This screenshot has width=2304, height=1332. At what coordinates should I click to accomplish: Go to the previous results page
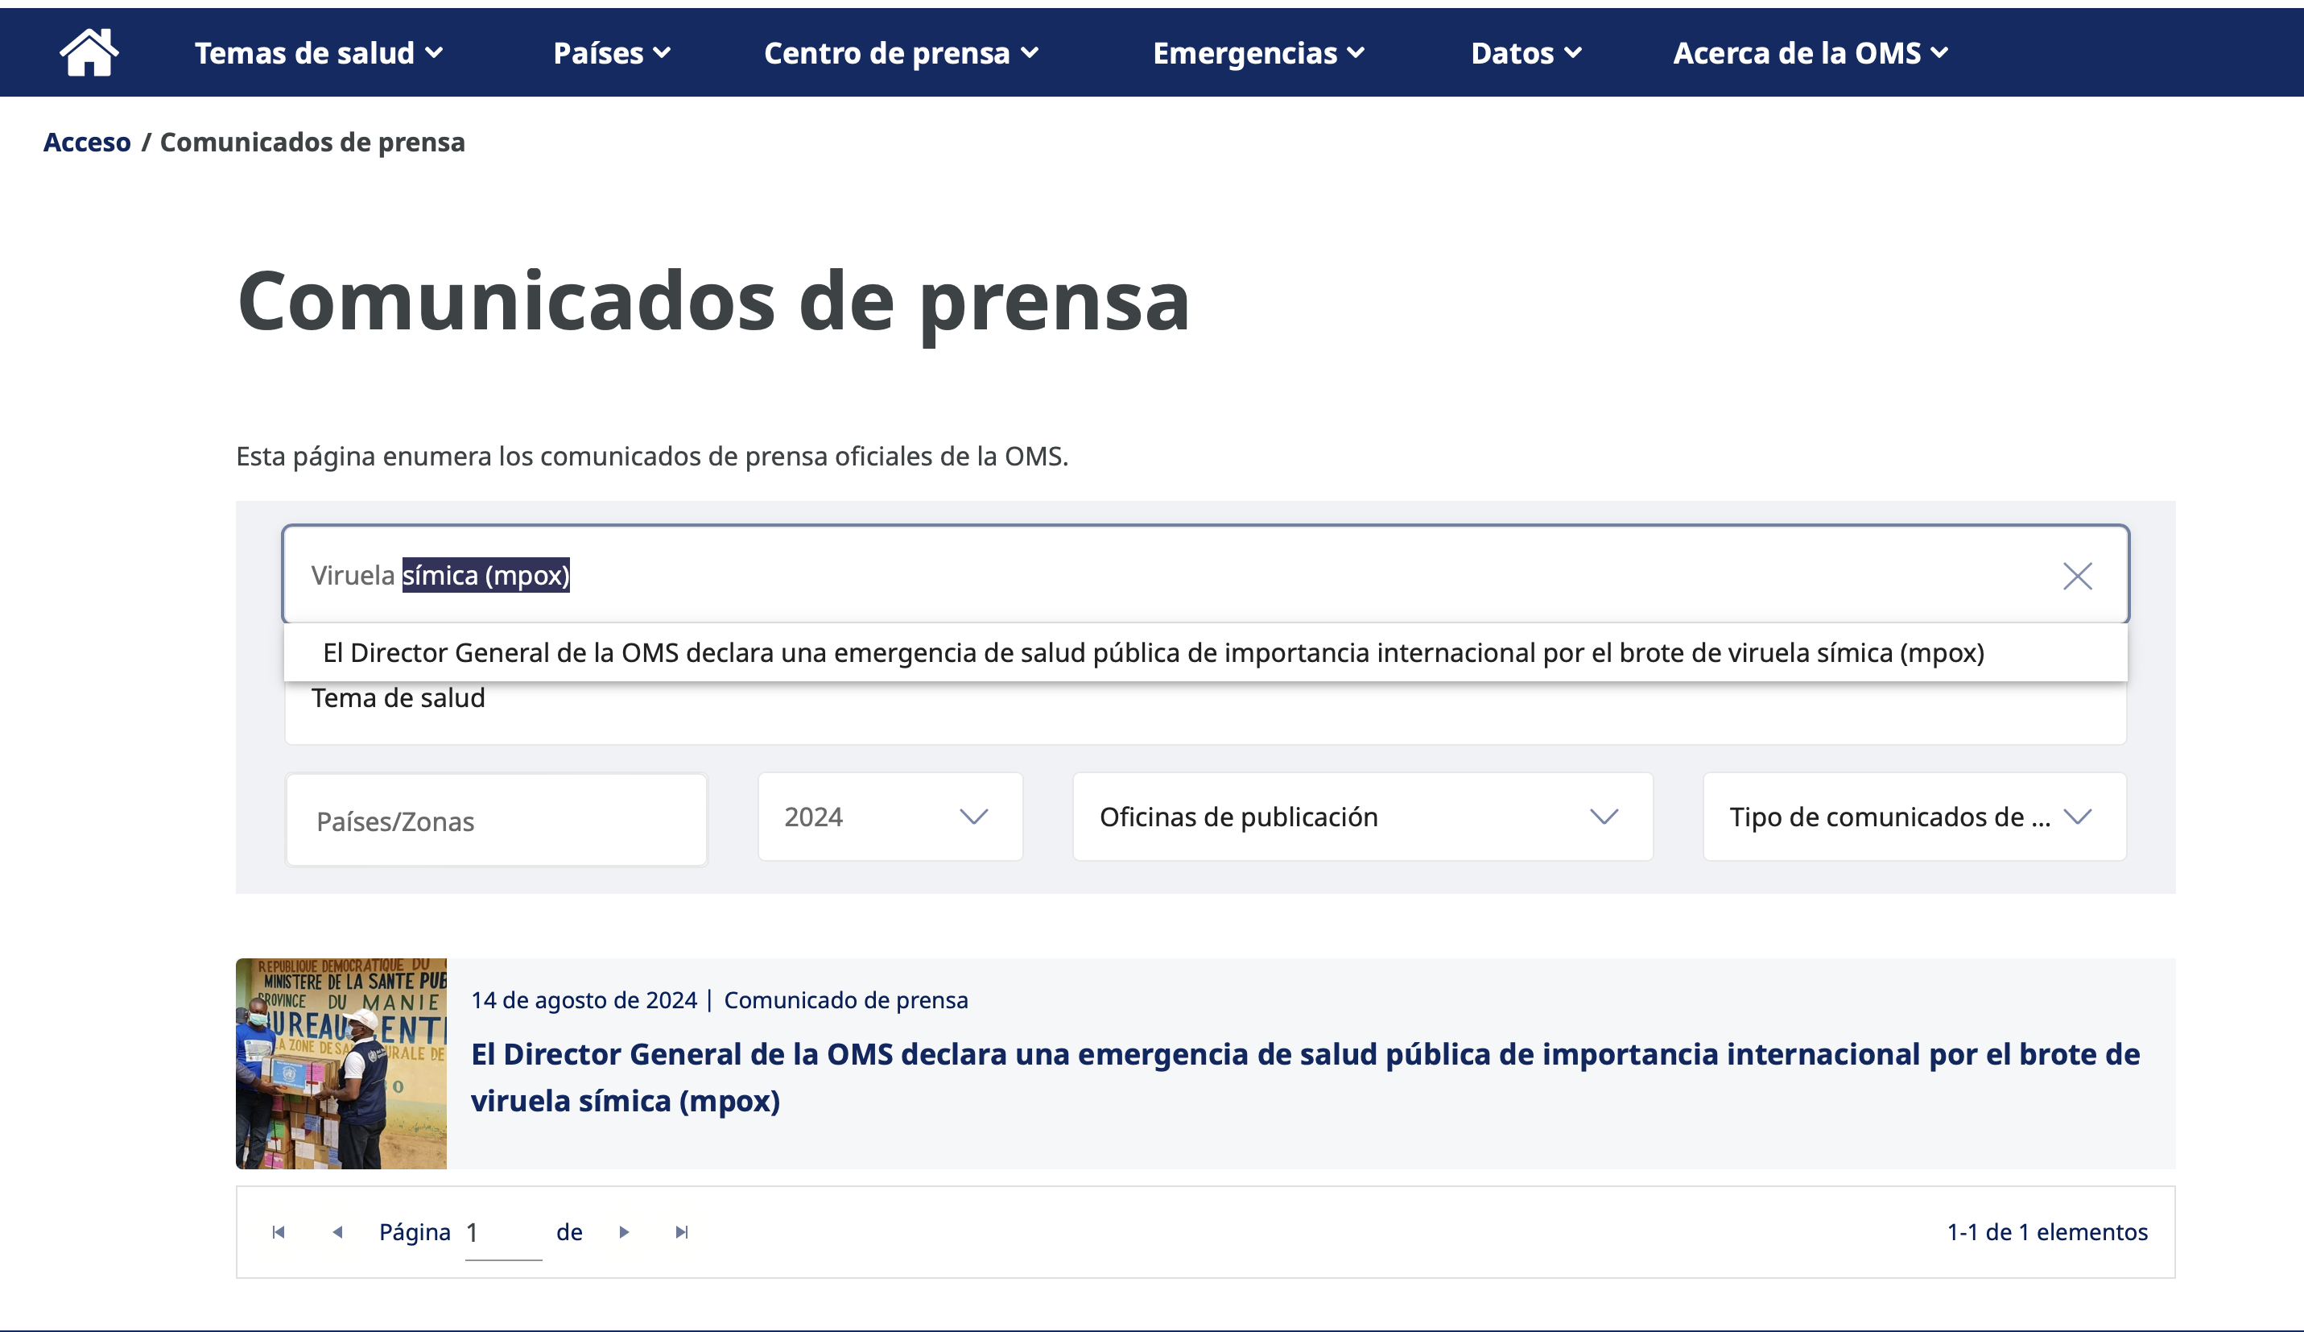pos(337,1232)
